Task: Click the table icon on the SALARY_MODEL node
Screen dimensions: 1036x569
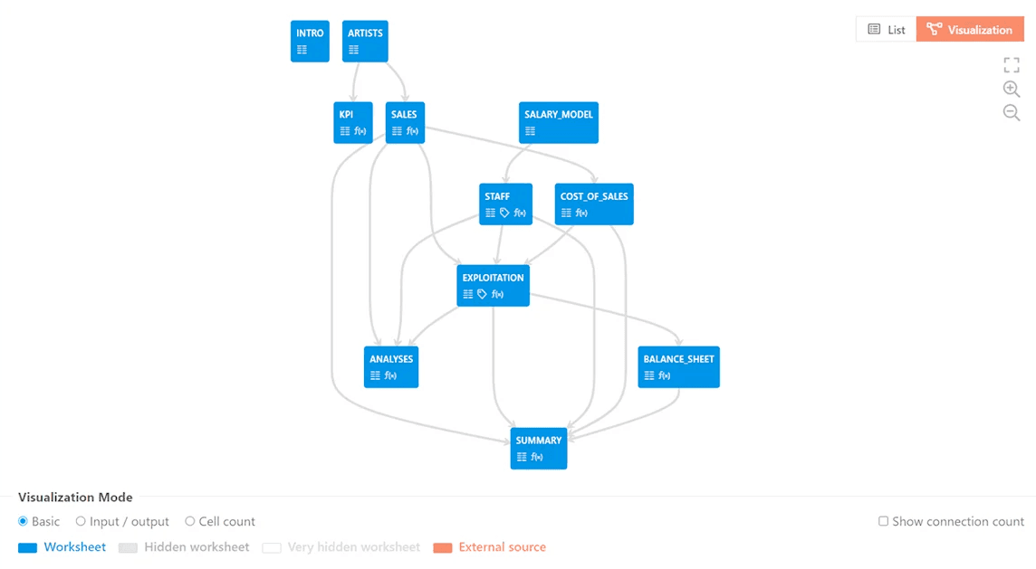Action: 530,132
